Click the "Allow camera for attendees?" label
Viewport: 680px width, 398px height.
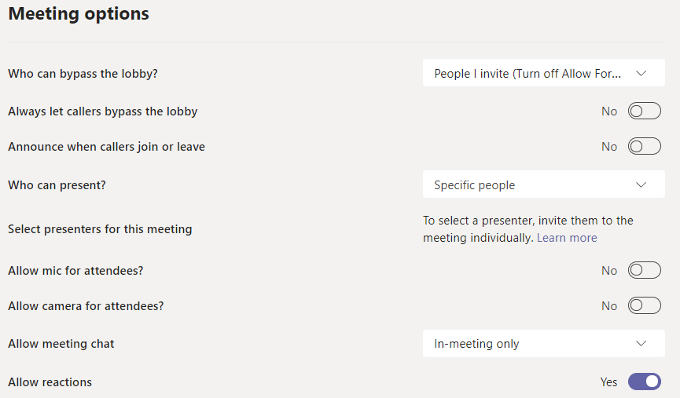[x=86, y=306]
